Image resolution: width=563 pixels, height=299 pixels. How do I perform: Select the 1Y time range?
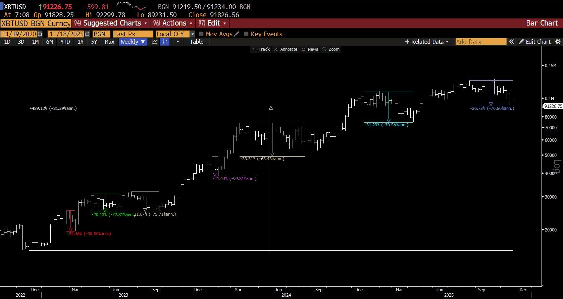(81, 42)
